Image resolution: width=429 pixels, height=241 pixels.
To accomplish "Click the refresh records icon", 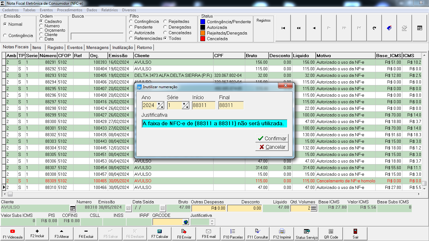I will point(374,28).
